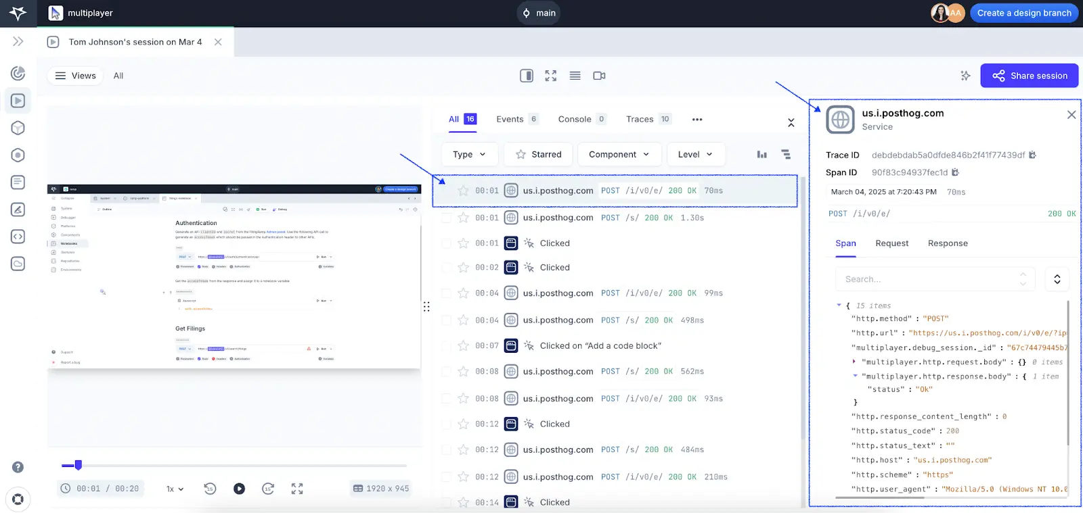Star the first us.i.posthog.com POST row

coord(463,191)
